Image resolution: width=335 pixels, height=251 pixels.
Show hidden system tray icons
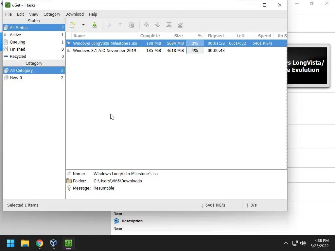pos(286,243)
